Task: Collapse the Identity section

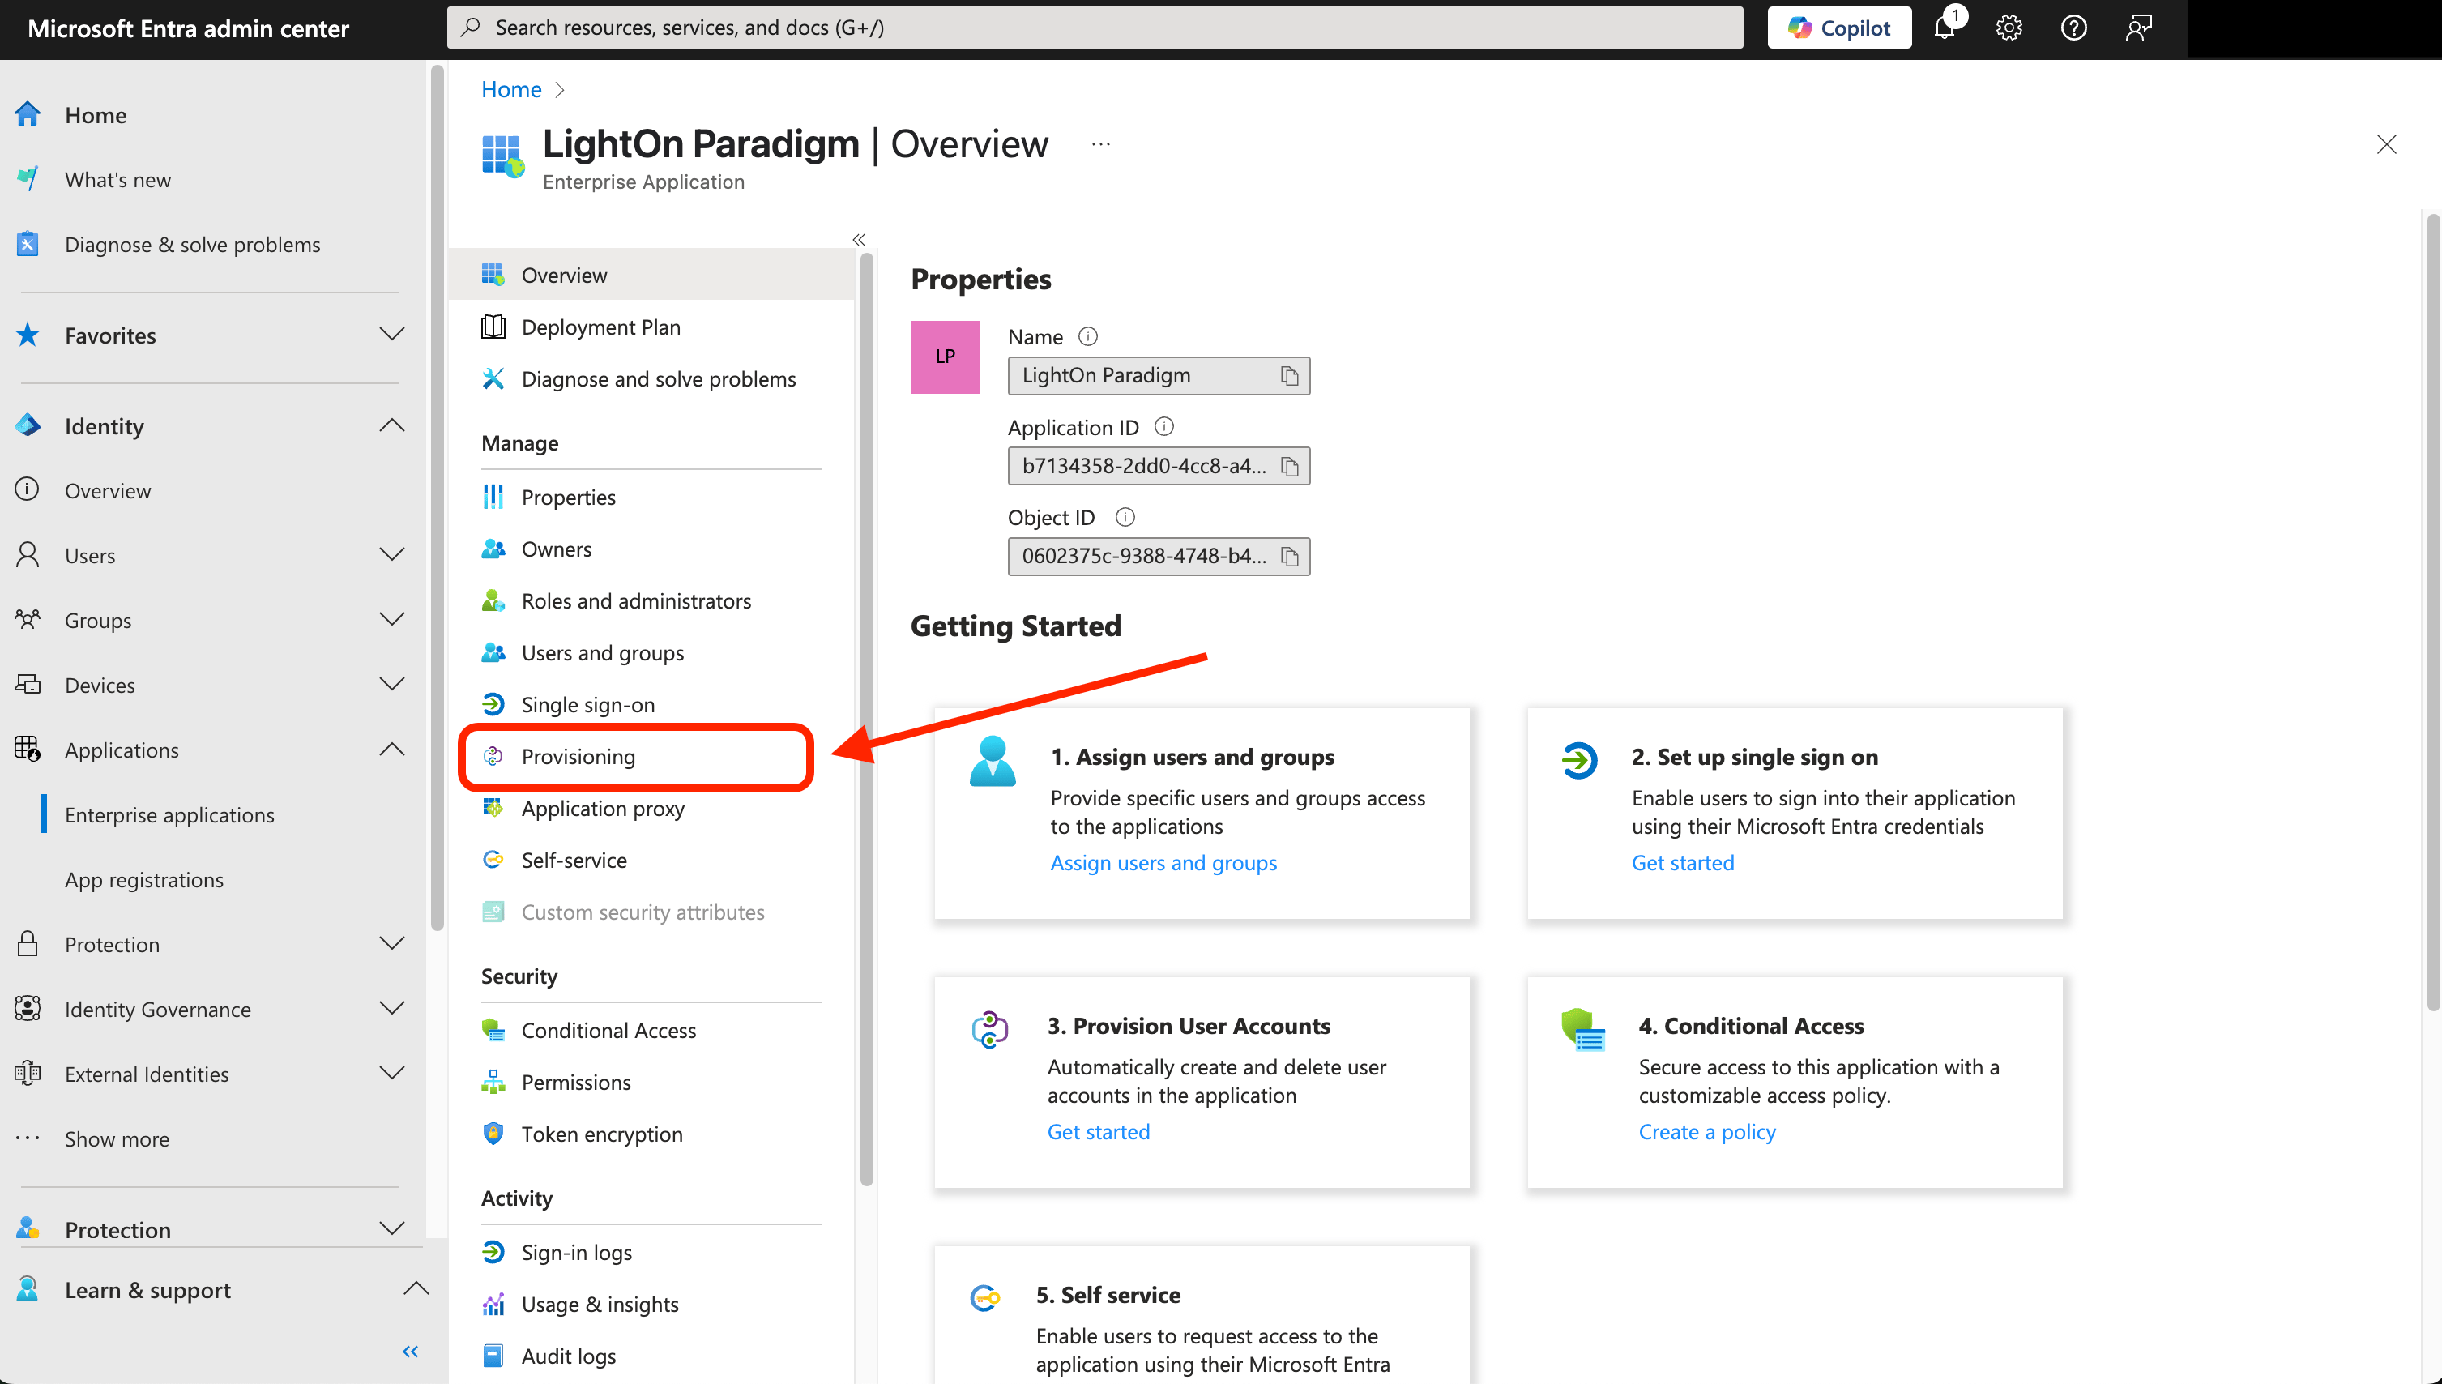Action: pyautogui.click(x=391, y=426)
